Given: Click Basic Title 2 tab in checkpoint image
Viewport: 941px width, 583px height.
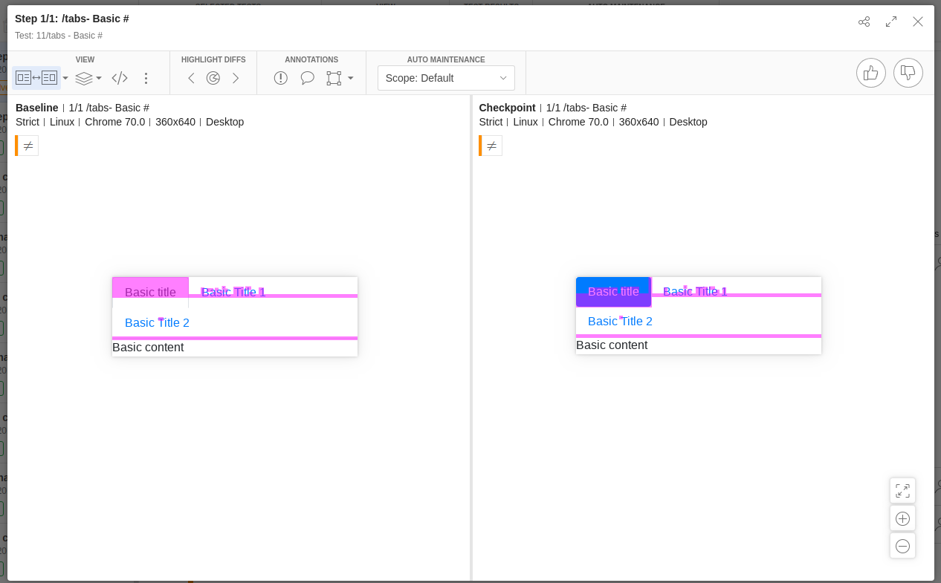Looking at the screenshot, I should pyautogui.click(x=620, y=322).
